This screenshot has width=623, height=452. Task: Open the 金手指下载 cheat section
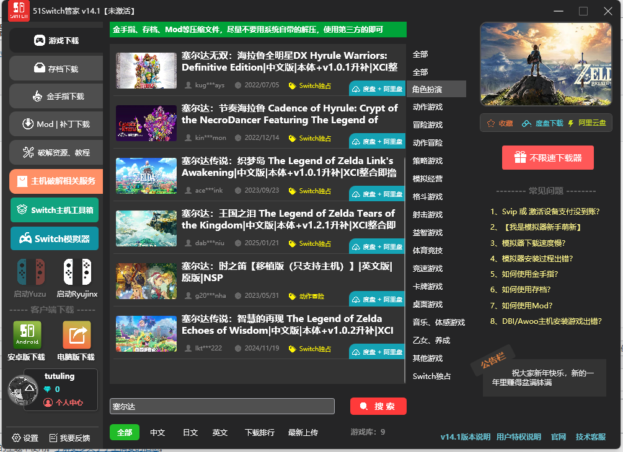pyautogui.click(x=55, y=96)
